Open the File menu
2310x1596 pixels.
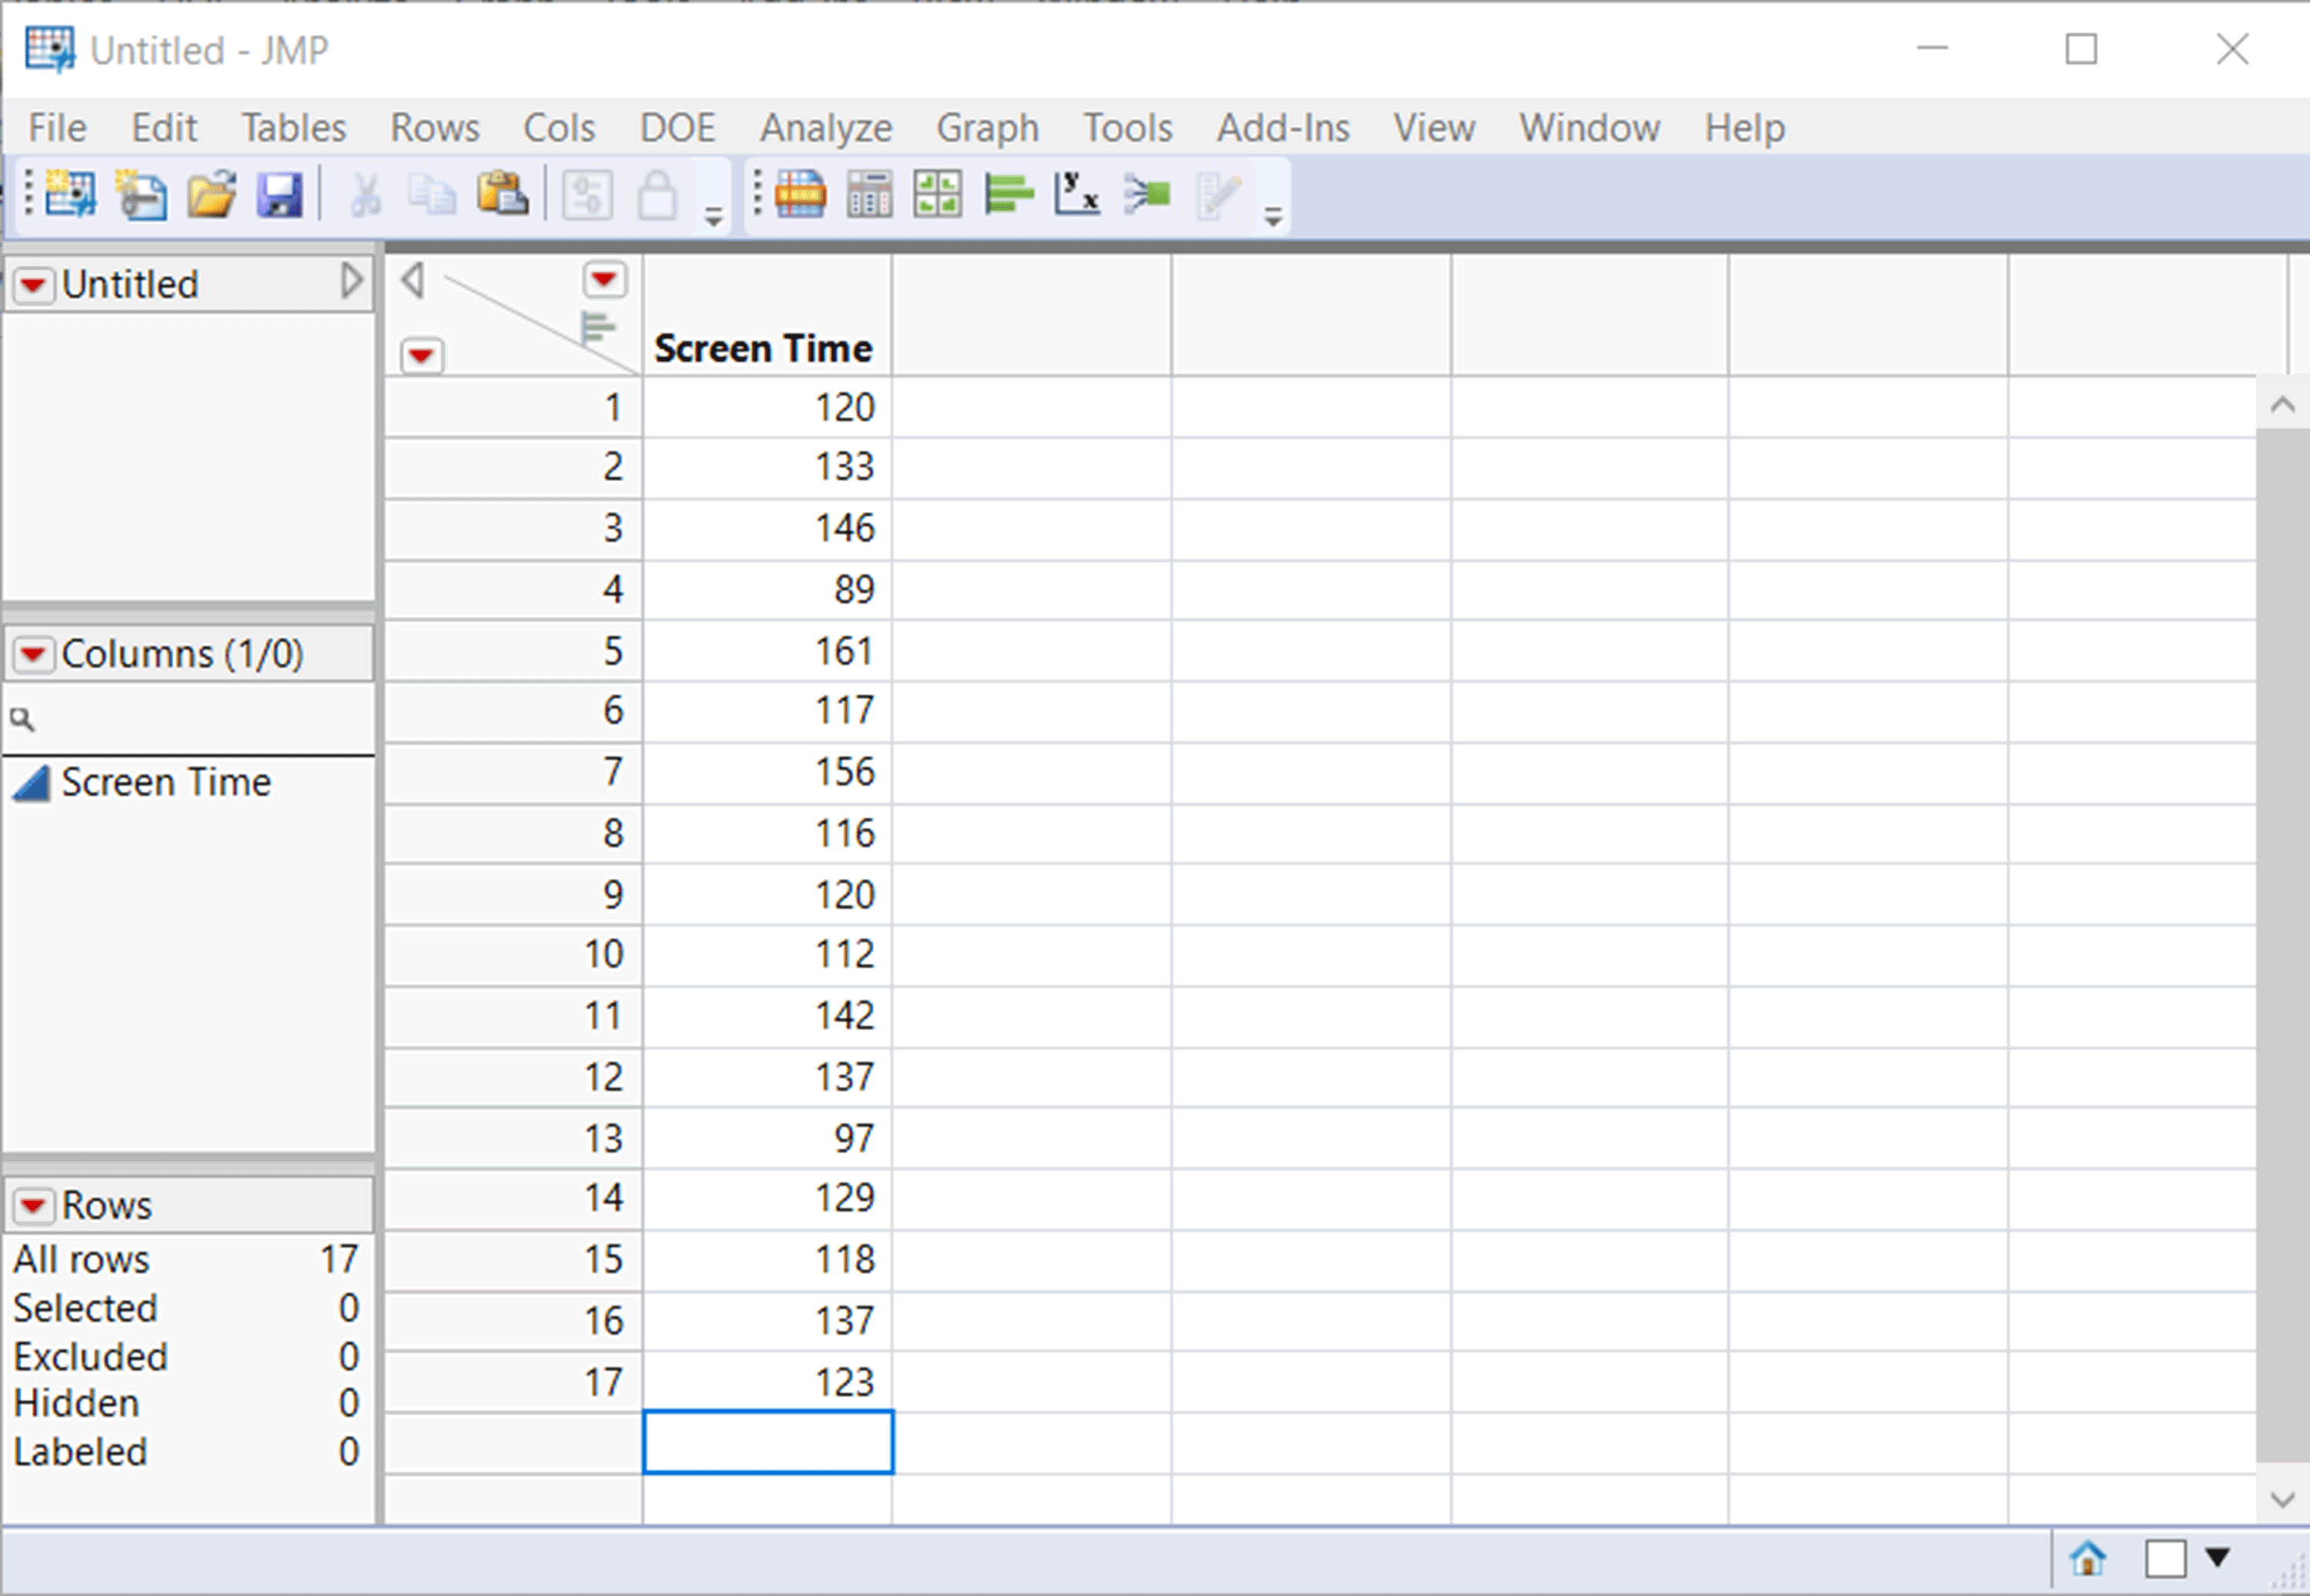click(57, 128)
